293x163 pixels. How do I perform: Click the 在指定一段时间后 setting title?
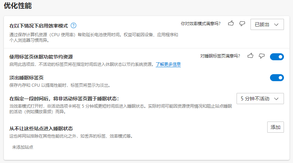pyautogui.click(x=64, y=99)
